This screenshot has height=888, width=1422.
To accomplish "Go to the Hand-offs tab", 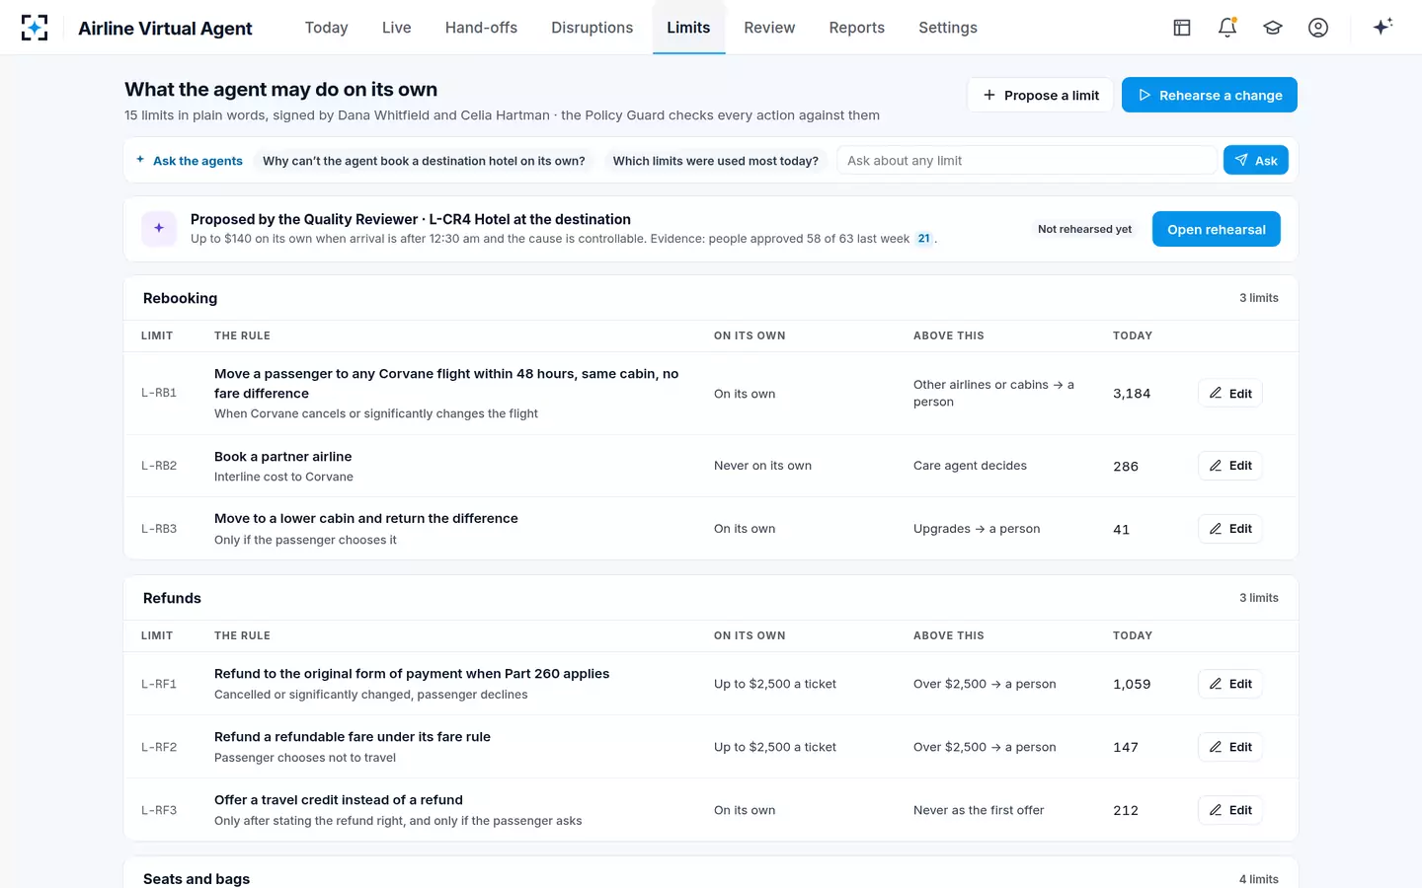I will 481,28.
